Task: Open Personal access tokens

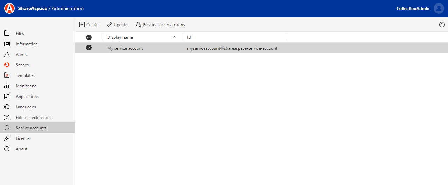Action: 164,25
